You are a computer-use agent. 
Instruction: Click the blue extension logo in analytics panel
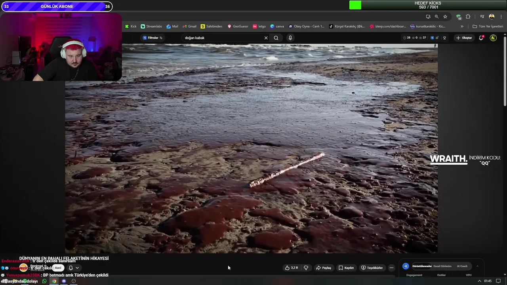point(405,266)
